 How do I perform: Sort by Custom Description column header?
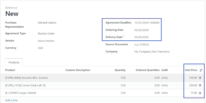coord(78,70)
